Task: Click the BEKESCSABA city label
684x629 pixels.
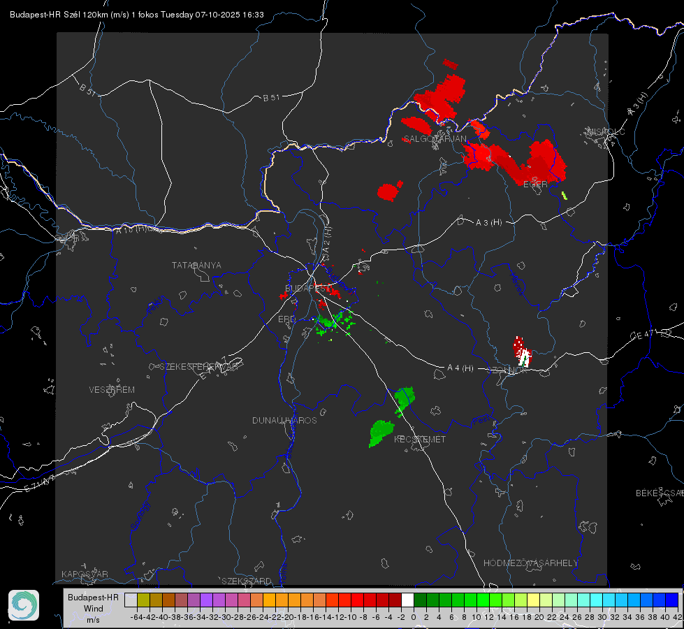Action: click(x=660, y=493)
